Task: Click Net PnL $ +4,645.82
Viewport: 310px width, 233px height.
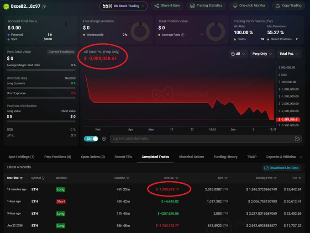Action: coord(170,201)
